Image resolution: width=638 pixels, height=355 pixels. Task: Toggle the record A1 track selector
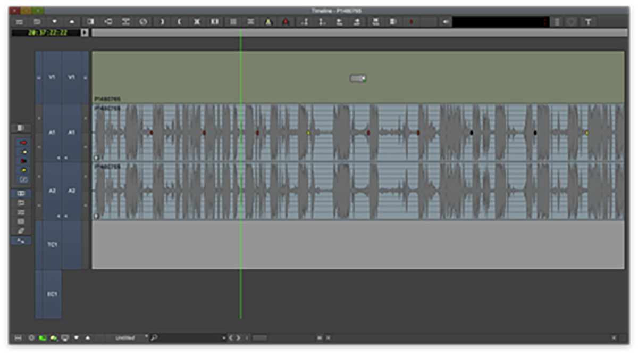click(x=71, y=133)
